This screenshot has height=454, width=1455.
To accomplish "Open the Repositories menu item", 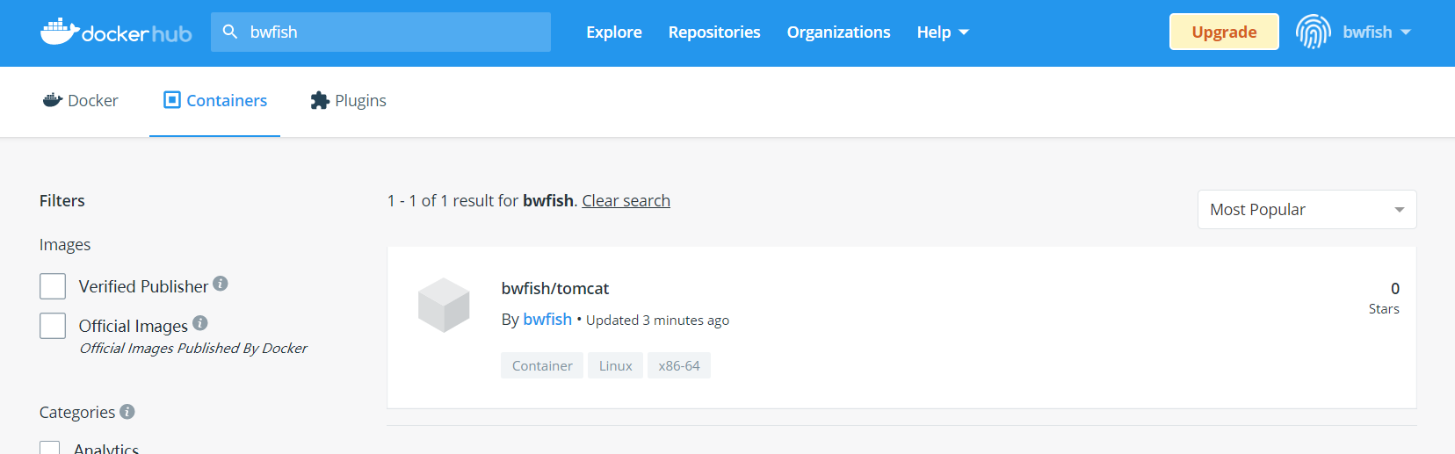I will tap(714, 32).
